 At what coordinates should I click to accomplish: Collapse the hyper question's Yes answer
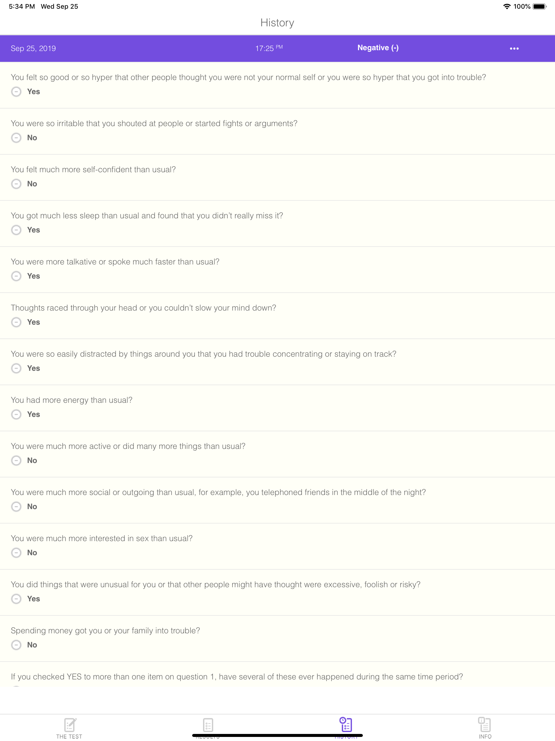click(x=16, y=91)
